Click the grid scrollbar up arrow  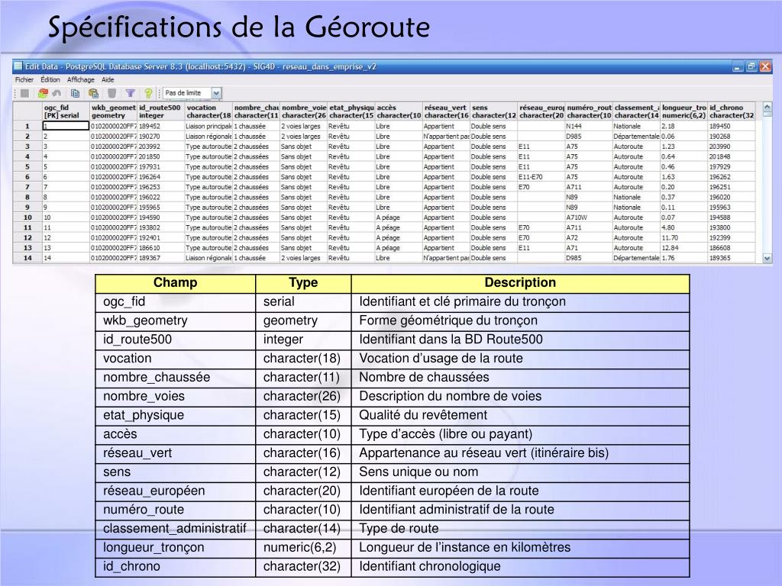[767, 107]
